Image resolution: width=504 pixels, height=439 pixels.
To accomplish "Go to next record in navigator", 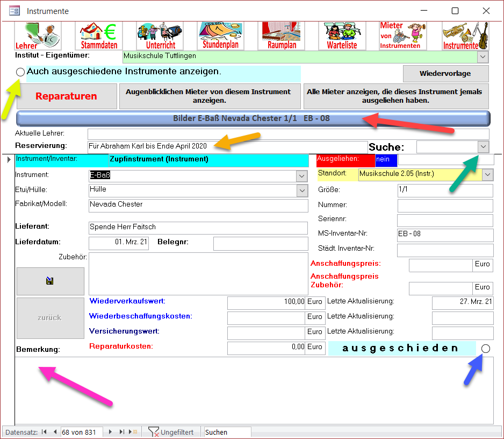I will coord(110,432).
